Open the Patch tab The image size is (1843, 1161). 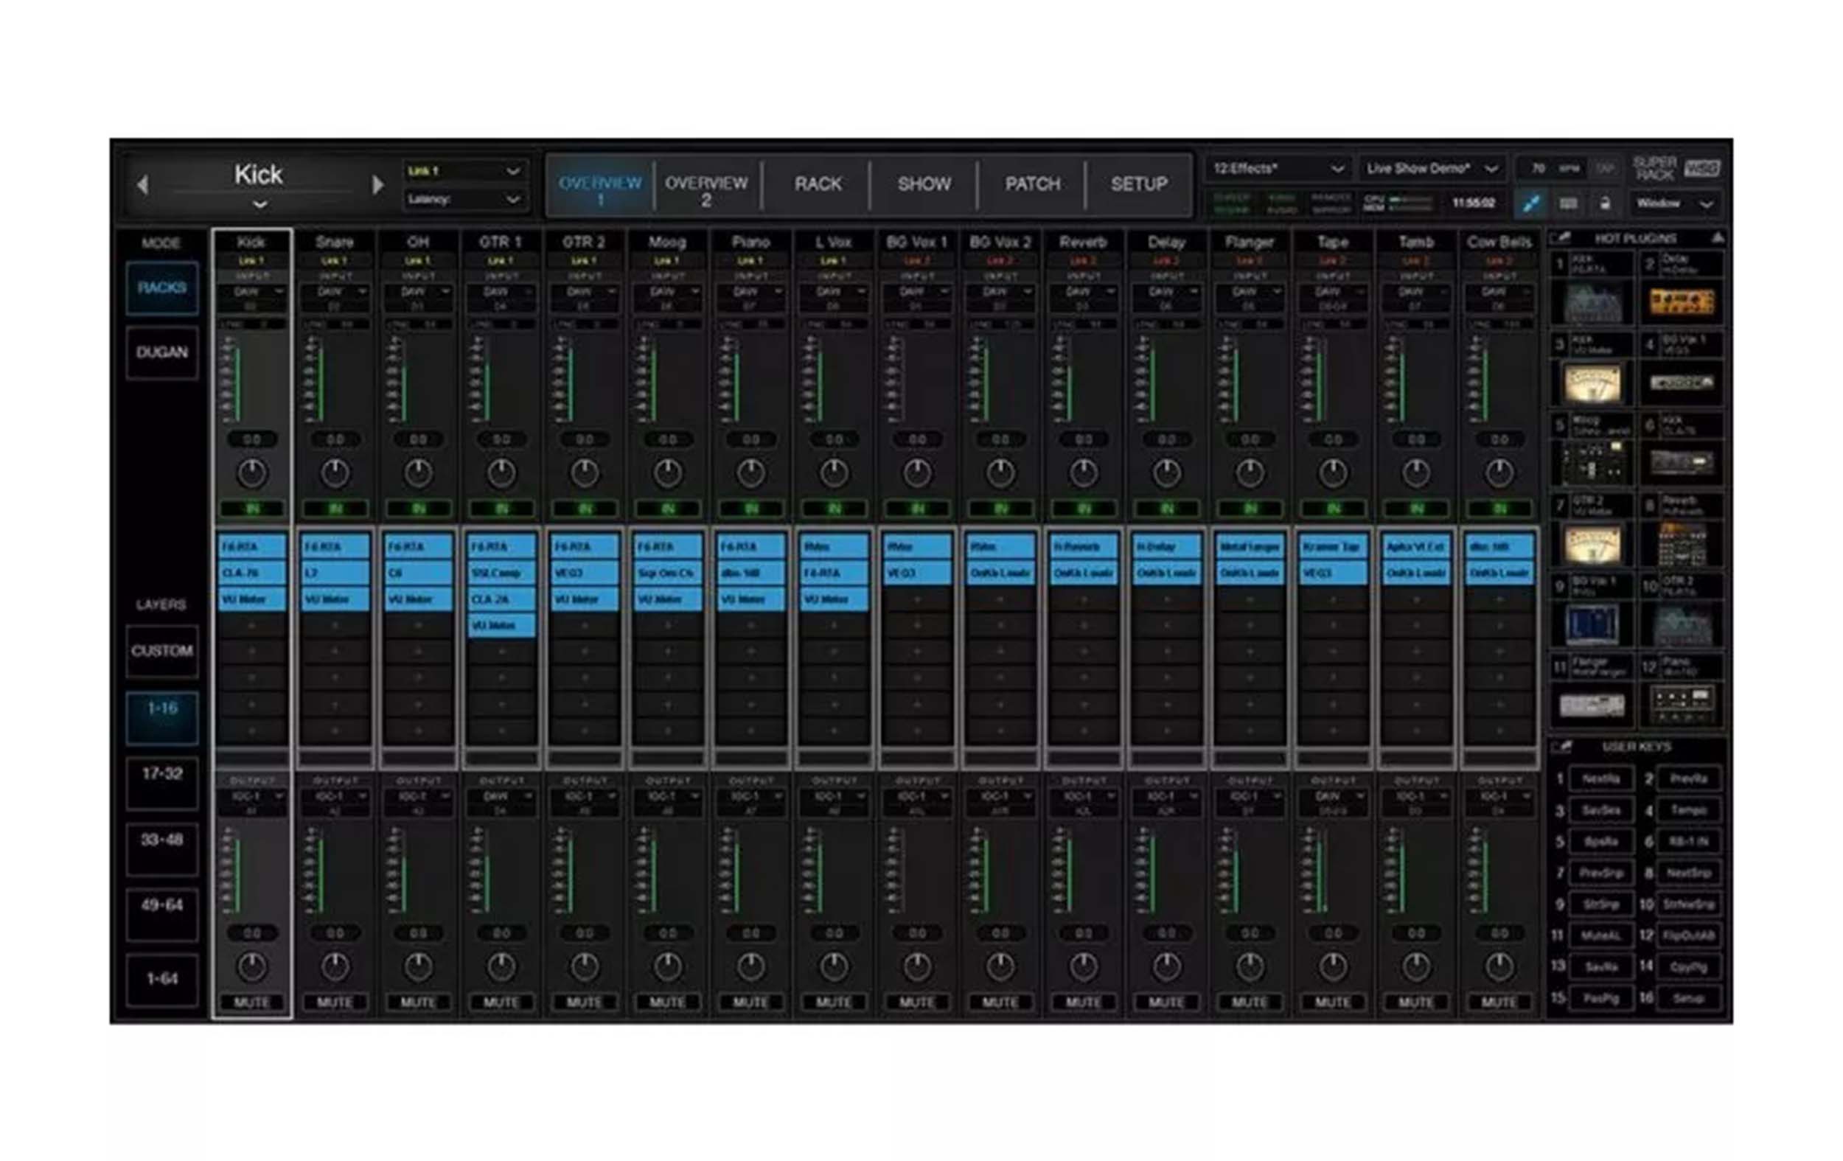(1033, 184)
